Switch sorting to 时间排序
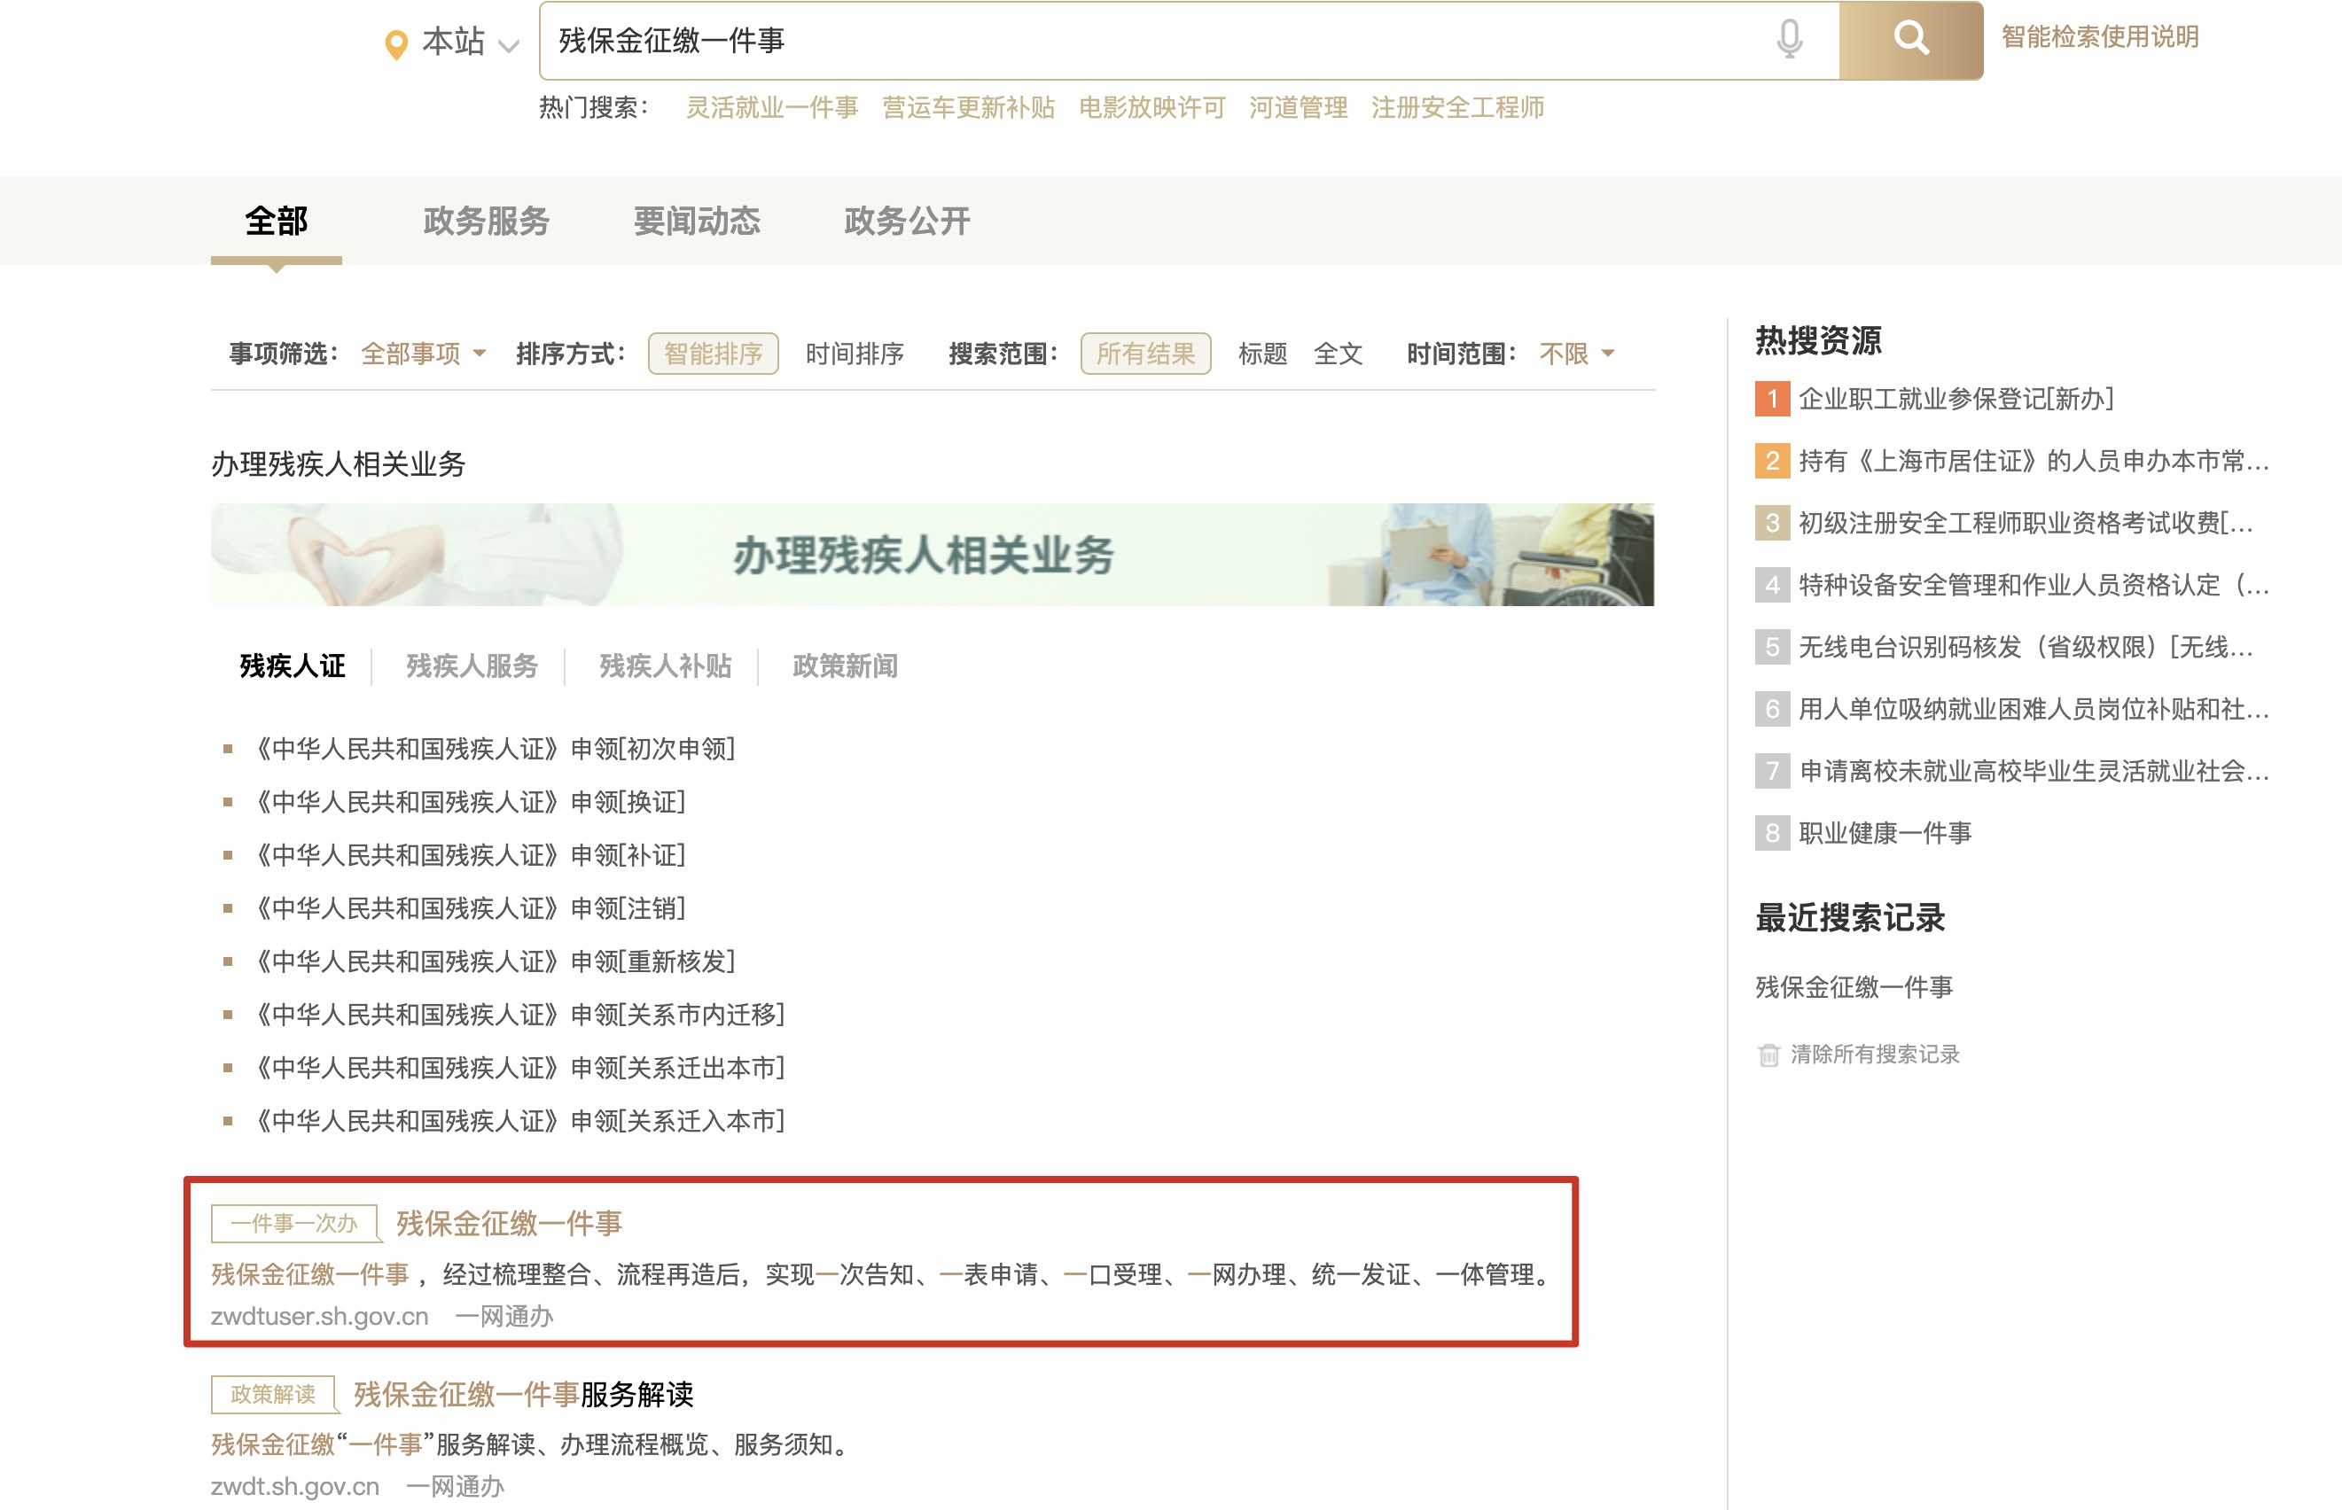2342x1510 pixels. coord(855,353)
